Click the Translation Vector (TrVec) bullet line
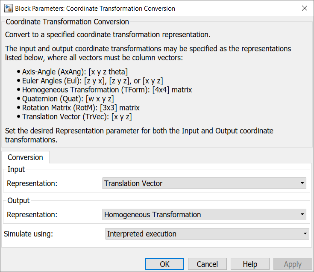 point(76,117)
